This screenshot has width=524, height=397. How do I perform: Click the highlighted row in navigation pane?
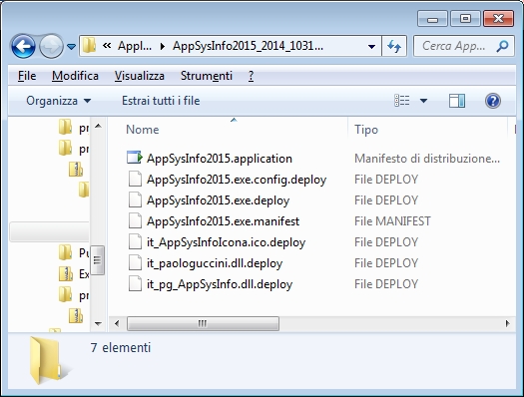(49, 231)
